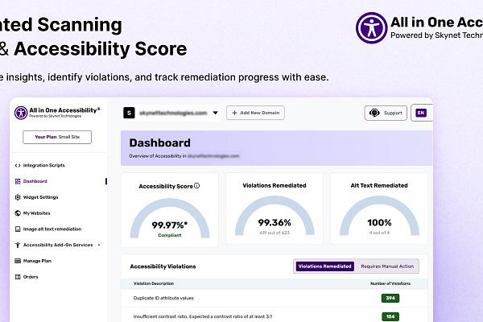Expand the Accessibility Add-On Services submenu arrow
483x322 pixels.
99,245
